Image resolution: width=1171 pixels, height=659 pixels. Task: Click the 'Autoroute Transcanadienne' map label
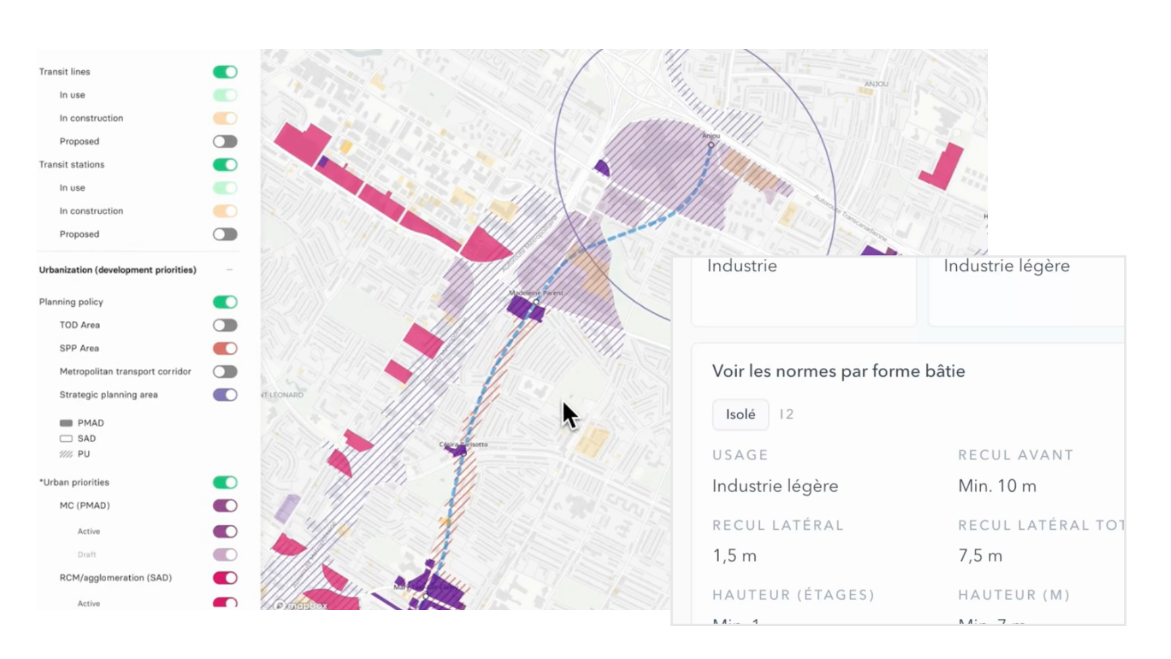pyautogui.click(x=850, y=217)
